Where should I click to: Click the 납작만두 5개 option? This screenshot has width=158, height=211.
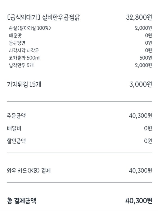pyautogui.click(x=21, y=65)
